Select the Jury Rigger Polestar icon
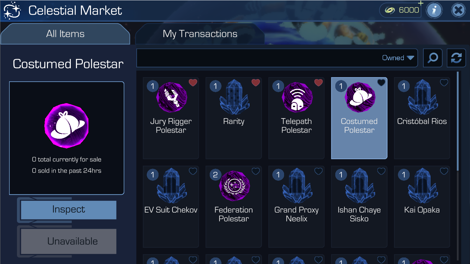 coord(171,97)
